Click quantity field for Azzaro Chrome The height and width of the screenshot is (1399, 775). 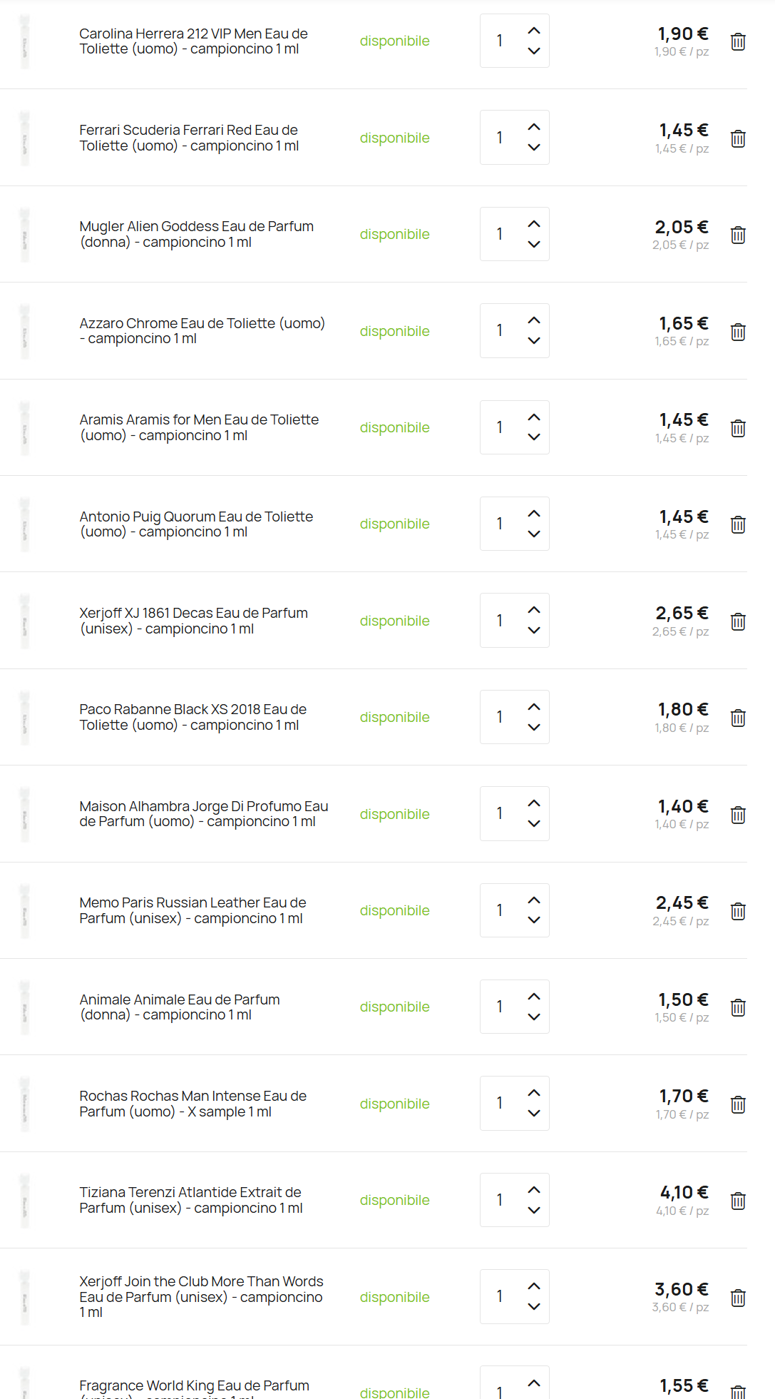click(500, 330)
